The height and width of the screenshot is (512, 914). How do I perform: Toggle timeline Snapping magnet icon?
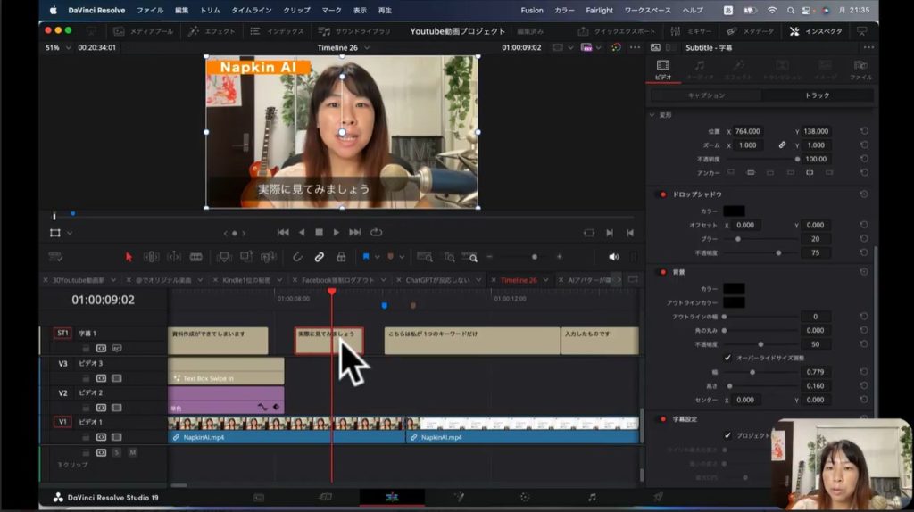pos(297,257)
